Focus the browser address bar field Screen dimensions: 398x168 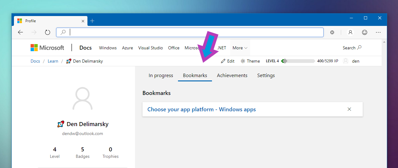click(190, 32)
